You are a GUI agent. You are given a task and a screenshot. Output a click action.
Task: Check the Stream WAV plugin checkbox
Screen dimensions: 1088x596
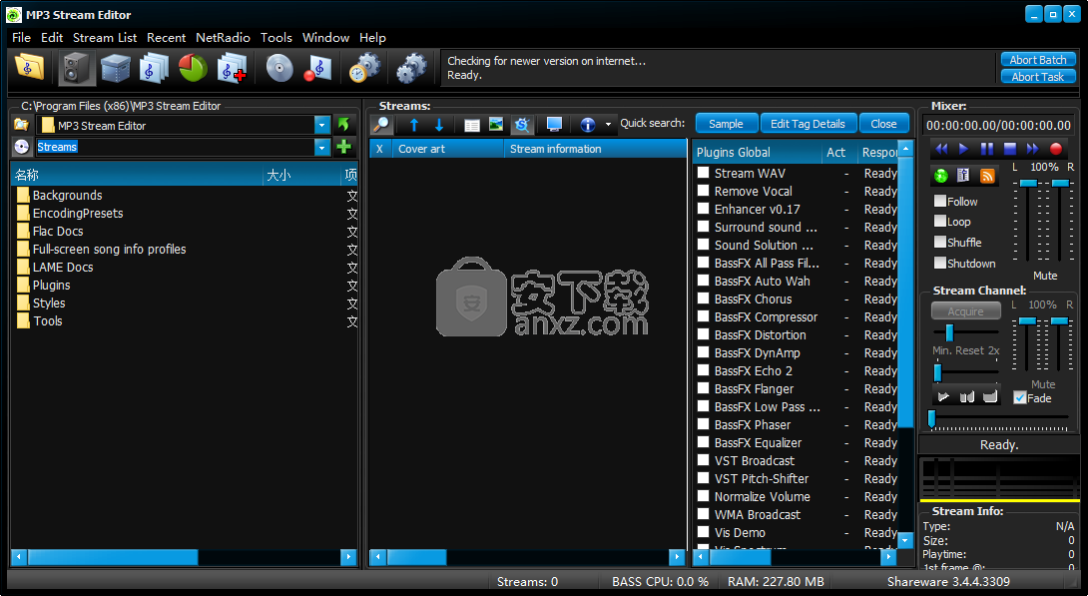click(x=703, y=172)
